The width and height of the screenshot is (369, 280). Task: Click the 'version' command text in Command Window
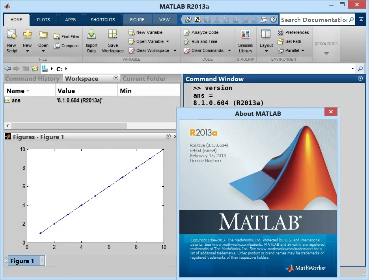(218, 88)
